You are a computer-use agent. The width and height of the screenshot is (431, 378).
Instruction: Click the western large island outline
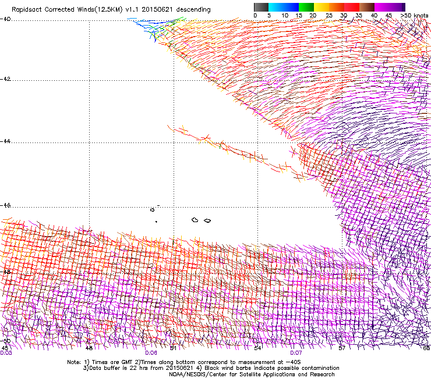195,220
